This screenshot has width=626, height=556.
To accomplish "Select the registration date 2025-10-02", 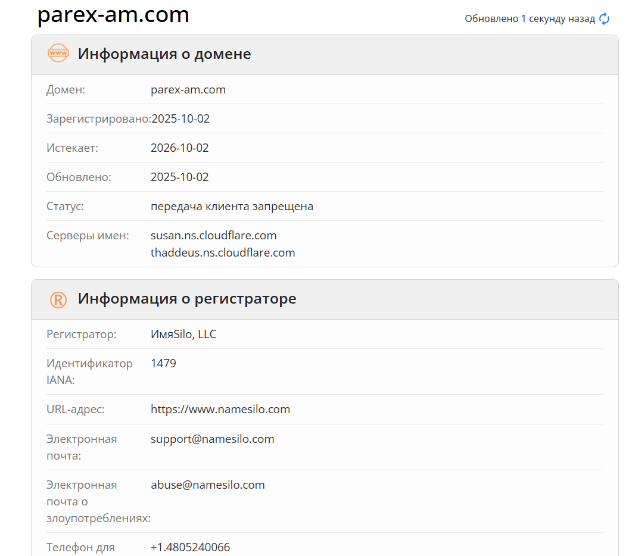I will pos(180,118).
